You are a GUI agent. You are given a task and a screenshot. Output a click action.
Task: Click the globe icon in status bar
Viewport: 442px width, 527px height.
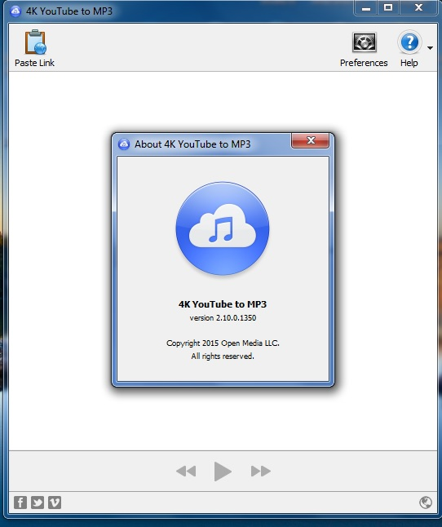click(426, 503)
